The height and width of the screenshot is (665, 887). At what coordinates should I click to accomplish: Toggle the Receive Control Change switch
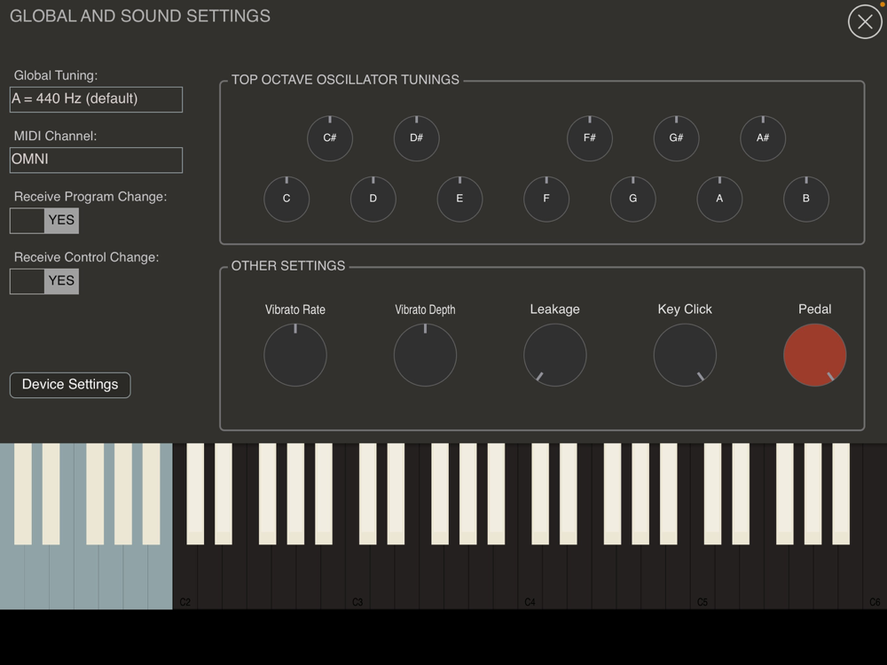tap(44, 281)
